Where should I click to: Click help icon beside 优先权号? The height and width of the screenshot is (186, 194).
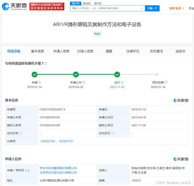pyautogui.click(x=21, y=133)
